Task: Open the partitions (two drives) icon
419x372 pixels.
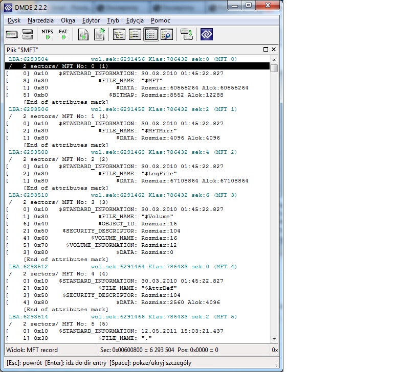Action: pyautogui.click(x=28, y=34)
